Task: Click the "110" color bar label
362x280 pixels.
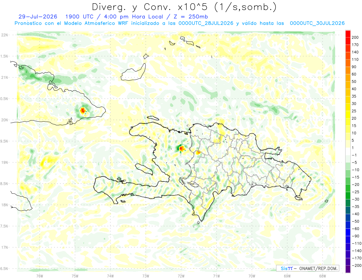Action: [355, 60]
